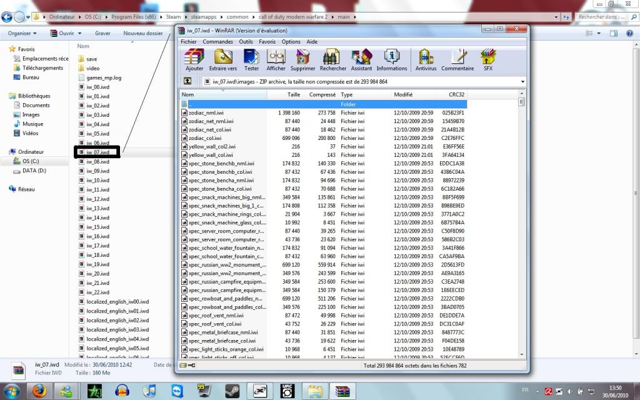
Task: Click the Afficher toolbar icon
Action: (276, 59)
